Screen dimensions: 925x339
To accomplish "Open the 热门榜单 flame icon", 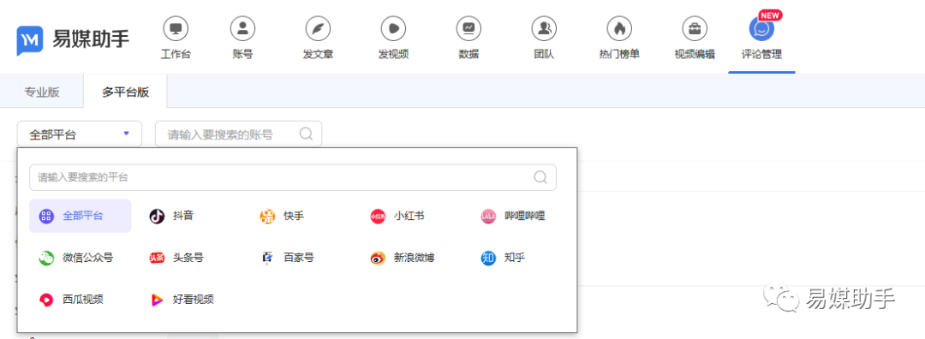I will pyautogui.click(x=619, y=27).
